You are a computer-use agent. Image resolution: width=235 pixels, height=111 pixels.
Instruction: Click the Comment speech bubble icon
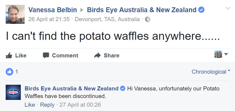(46, 55)
